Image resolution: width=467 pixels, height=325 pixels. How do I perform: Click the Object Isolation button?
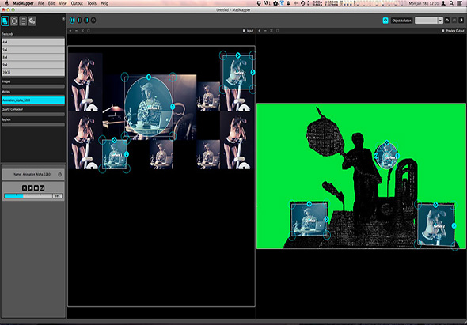[x=401, y=21]
